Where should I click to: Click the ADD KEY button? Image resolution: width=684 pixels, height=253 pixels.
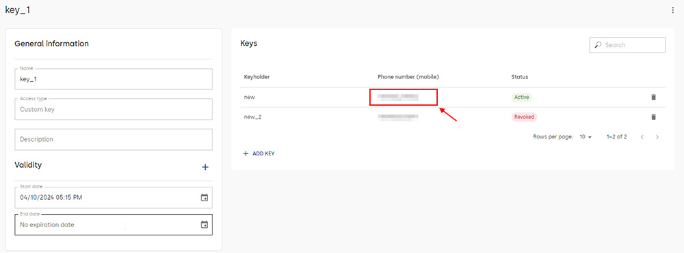tap(259, 153)
